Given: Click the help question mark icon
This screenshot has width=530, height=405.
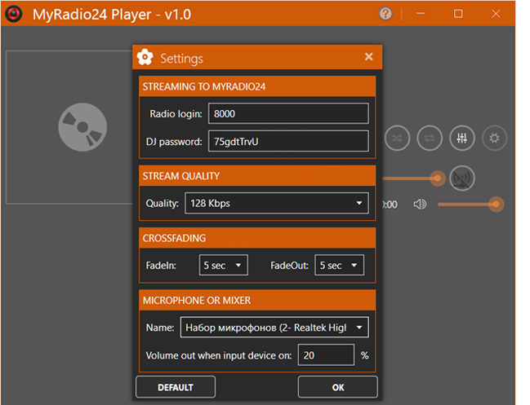Looking at the screenshot, I should point(386,14).
